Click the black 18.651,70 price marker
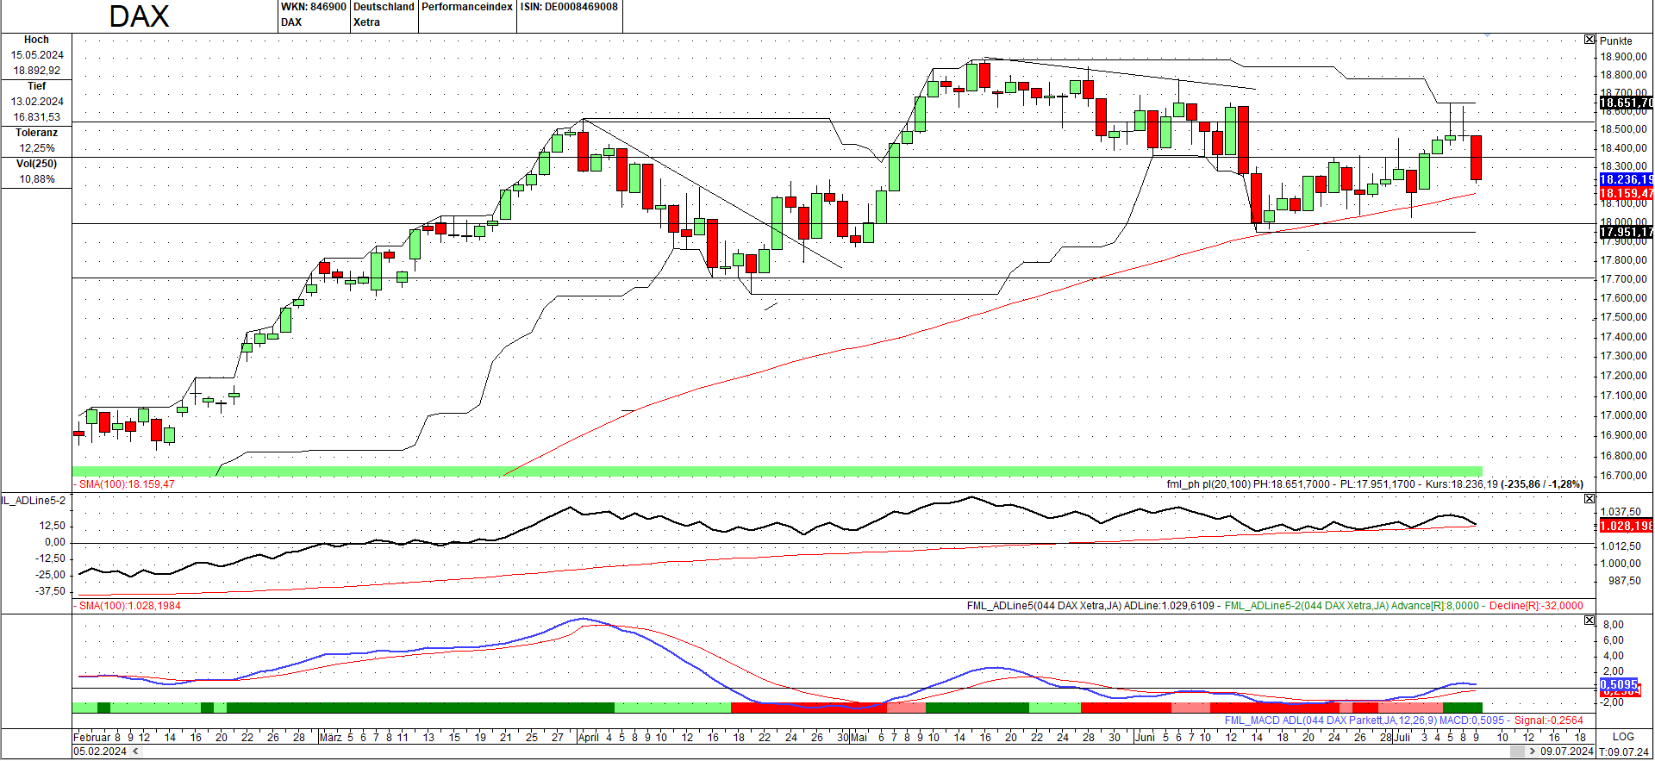 click(1626, 103)
